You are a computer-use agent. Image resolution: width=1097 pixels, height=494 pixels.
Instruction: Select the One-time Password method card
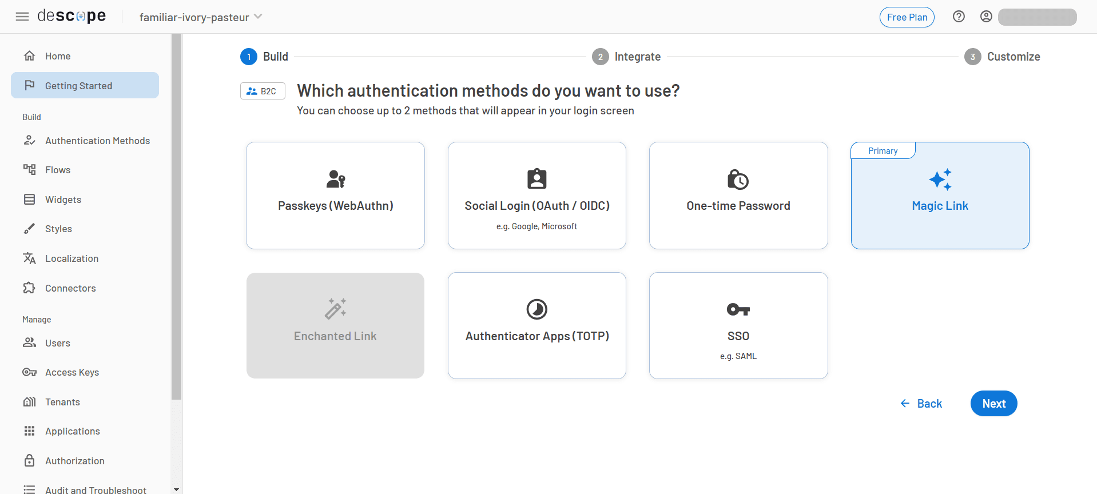pyautogui.click(x=738, y=196)
